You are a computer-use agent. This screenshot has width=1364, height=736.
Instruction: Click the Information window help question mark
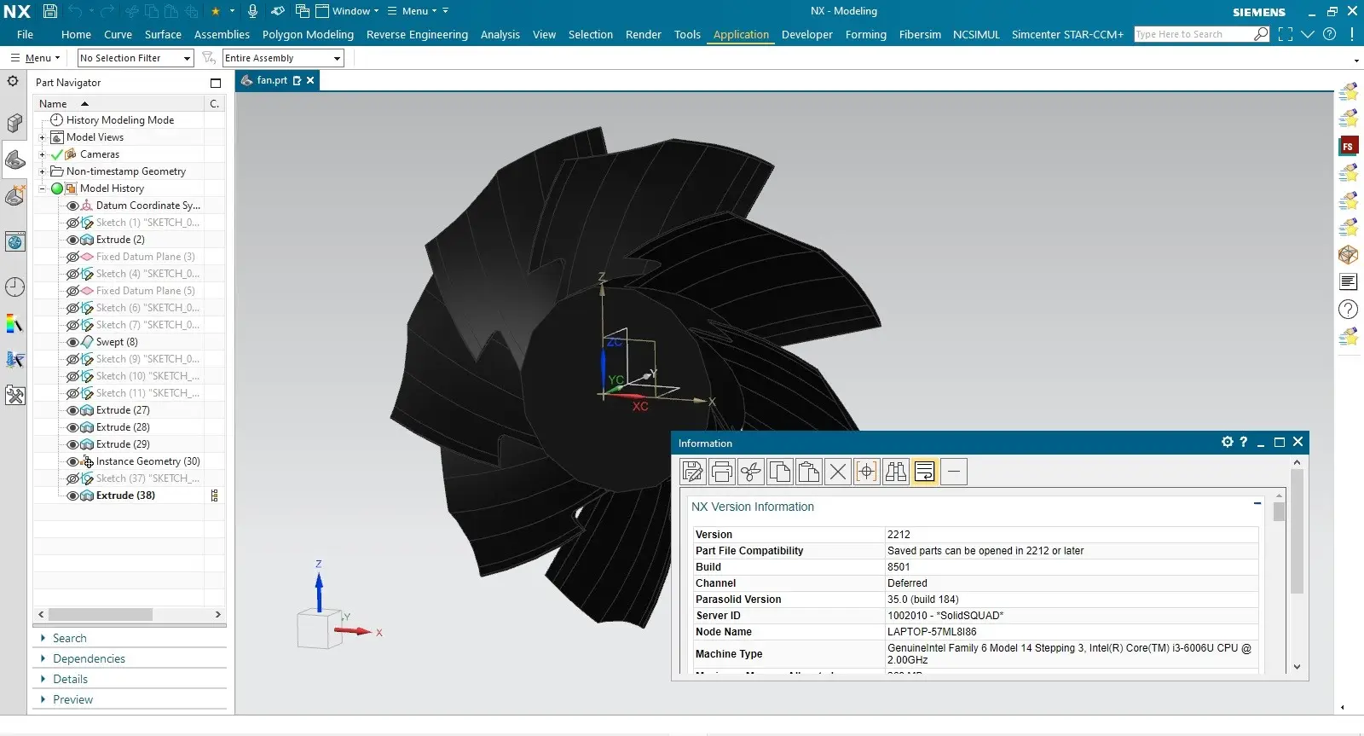pyautogui.click(x=1244, y=442)
